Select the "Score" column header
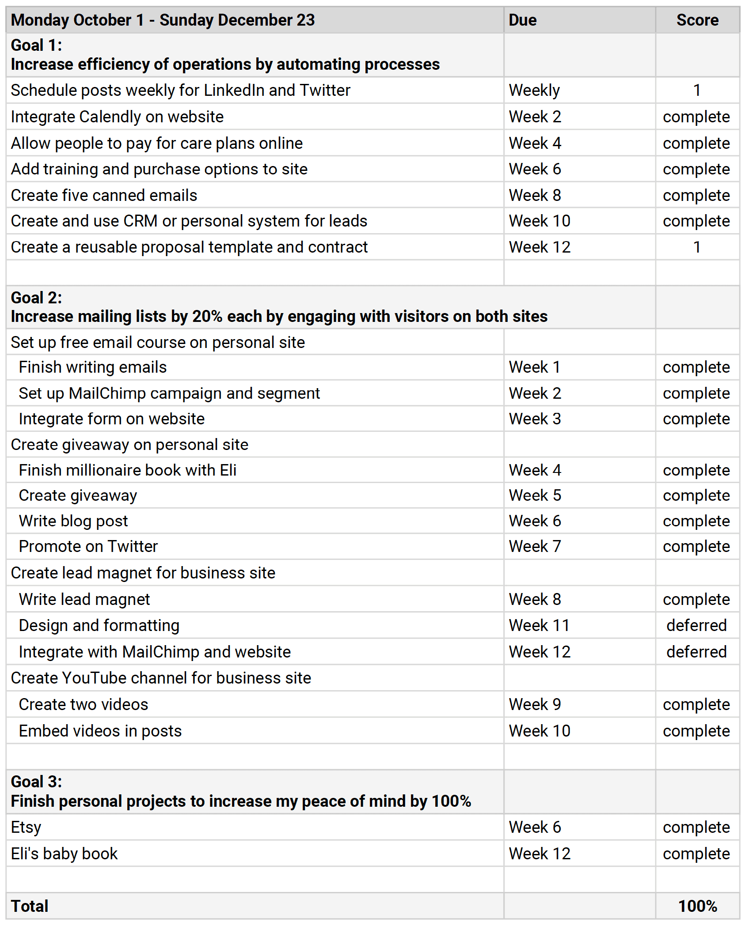This screenshot has width=745, height=937. click(x=697, y=20)
